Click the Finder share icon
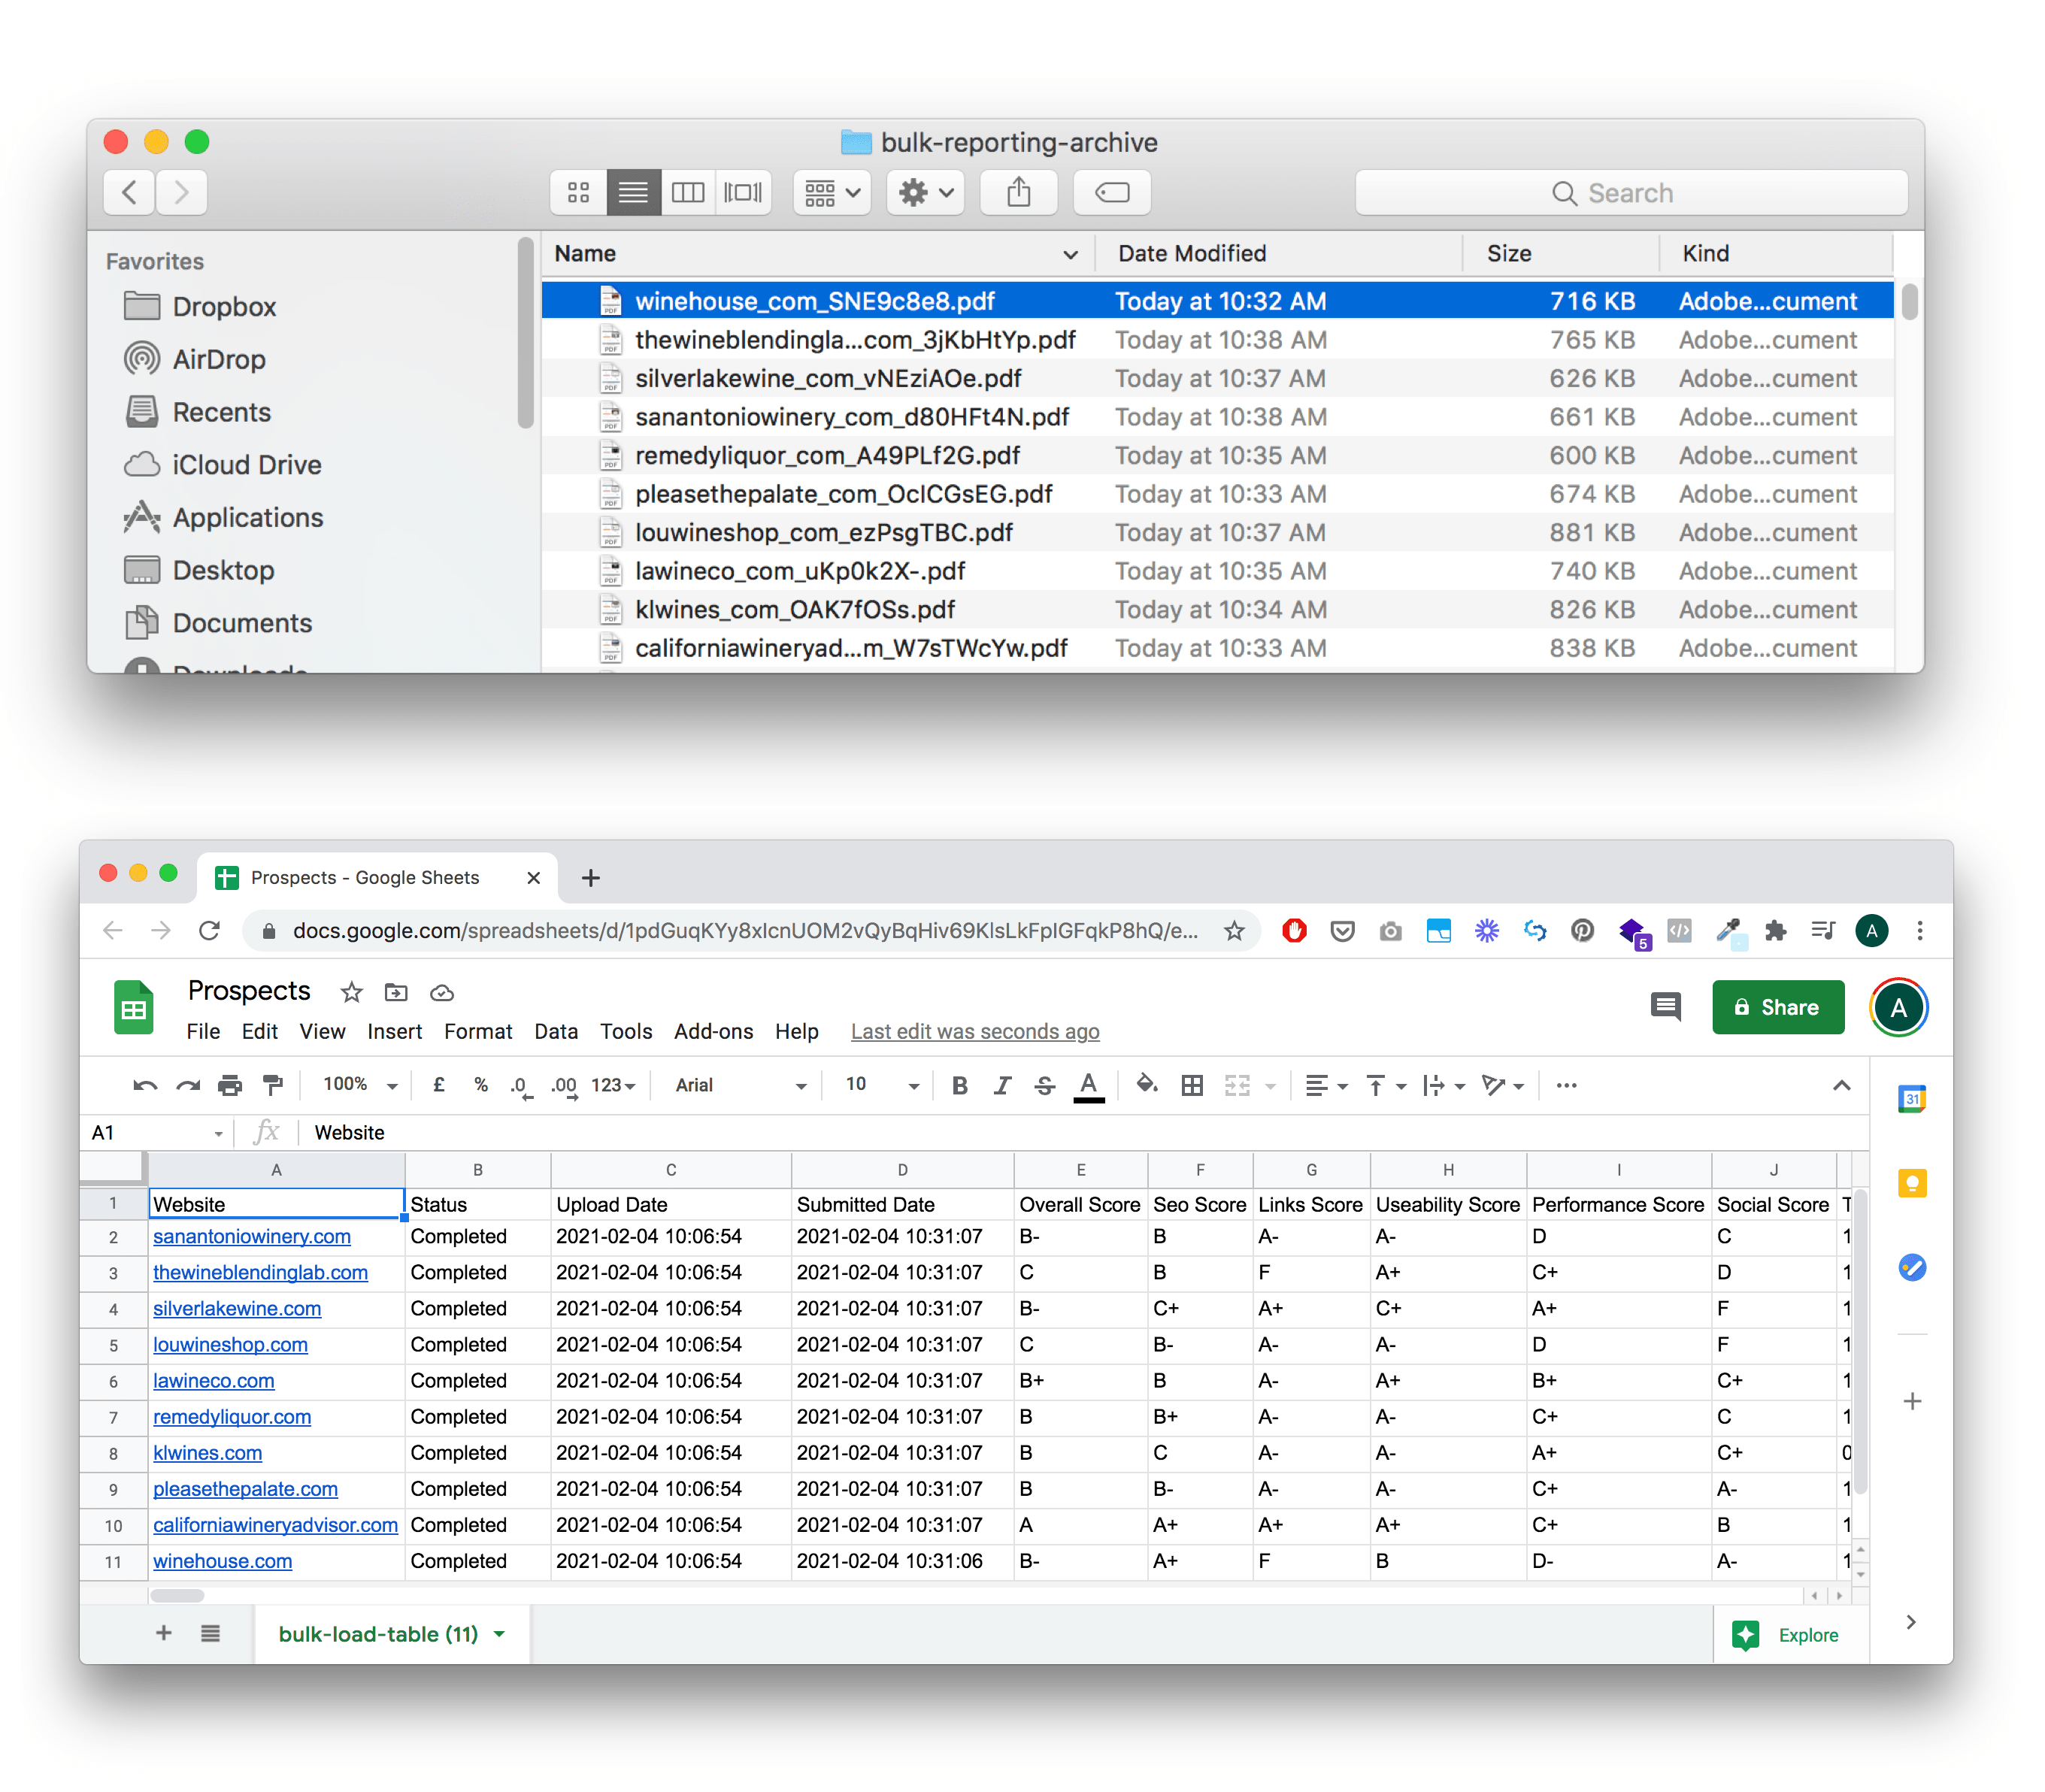The height and width of the screenshot is (1792, 2045). click(1018, 192)
